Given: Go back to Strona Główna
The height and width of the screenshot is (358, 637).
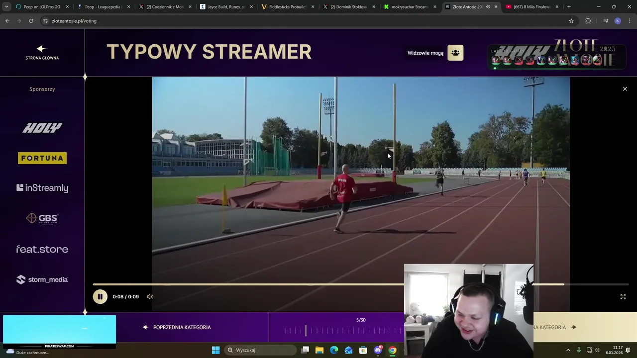Looking at the screenshot, I should coord(42,53).
